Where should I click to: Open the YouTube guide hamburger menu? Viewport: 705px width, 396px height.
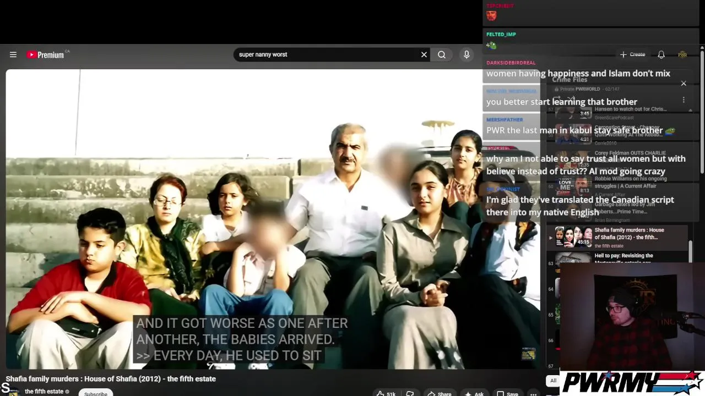point(13,54)
